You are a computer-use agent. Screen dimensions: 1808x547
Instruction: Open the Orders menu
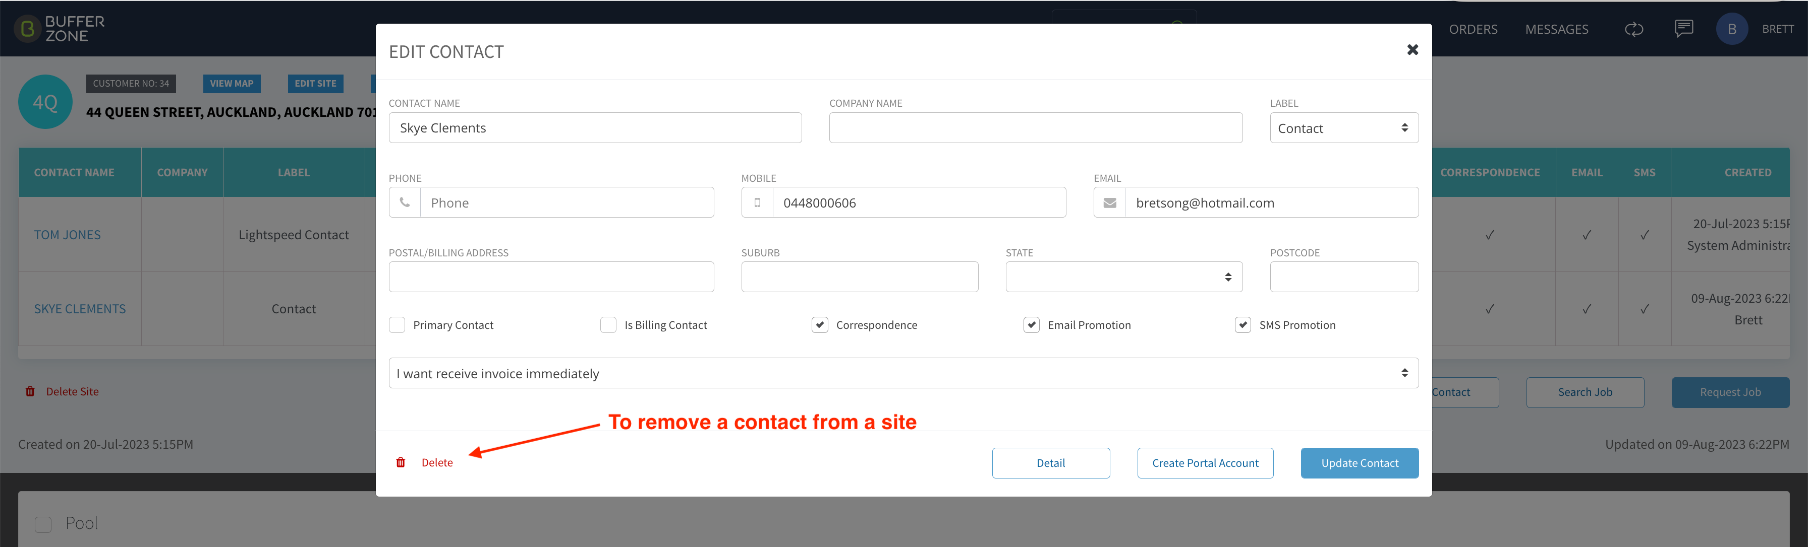click(1473, 29)
